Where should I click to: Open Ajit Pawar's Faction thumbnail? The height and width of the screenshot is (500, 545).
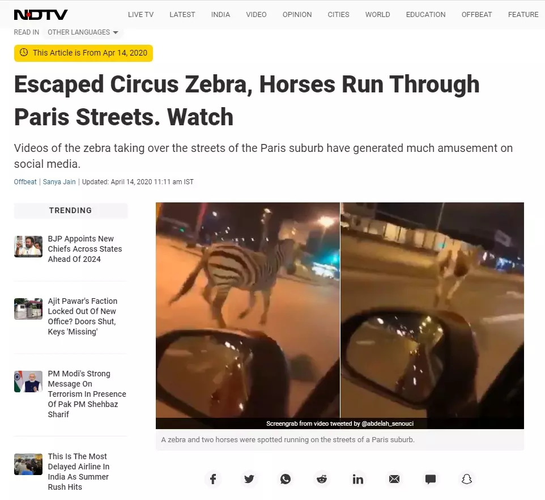point(28,309)
